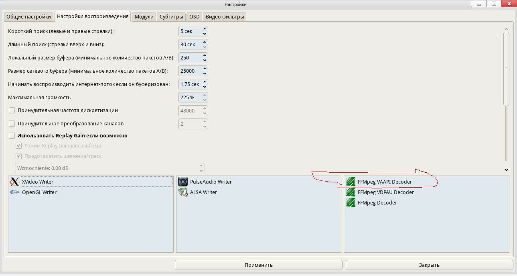This screenshot has width=517, height=276.
Task: Click the FFMpeg VAAPI Decoder icon
Action: point(351,182)
